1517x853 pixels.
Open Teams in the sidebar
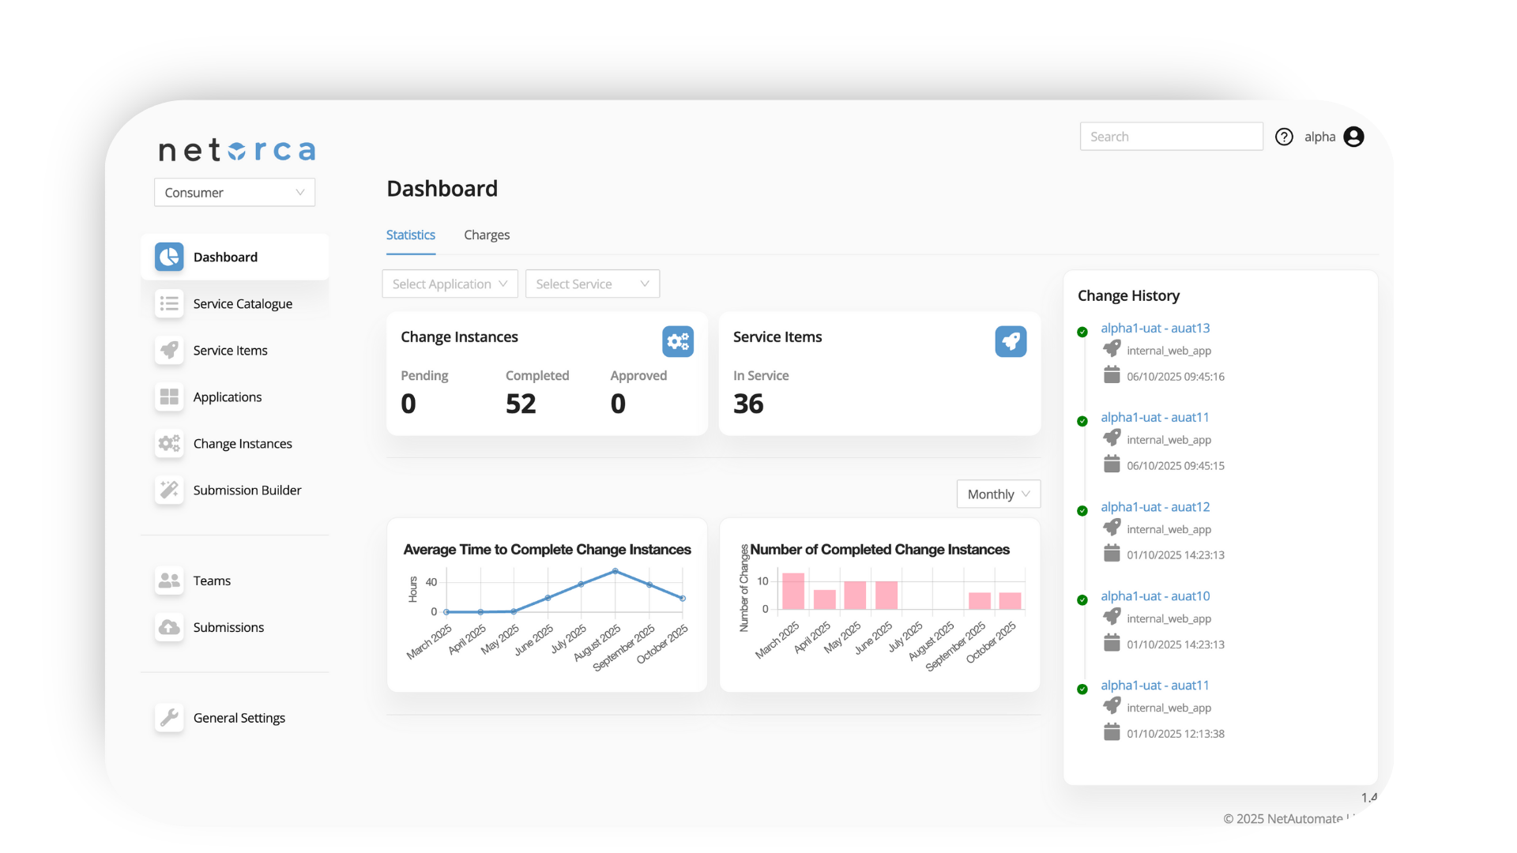pos(212,581)
